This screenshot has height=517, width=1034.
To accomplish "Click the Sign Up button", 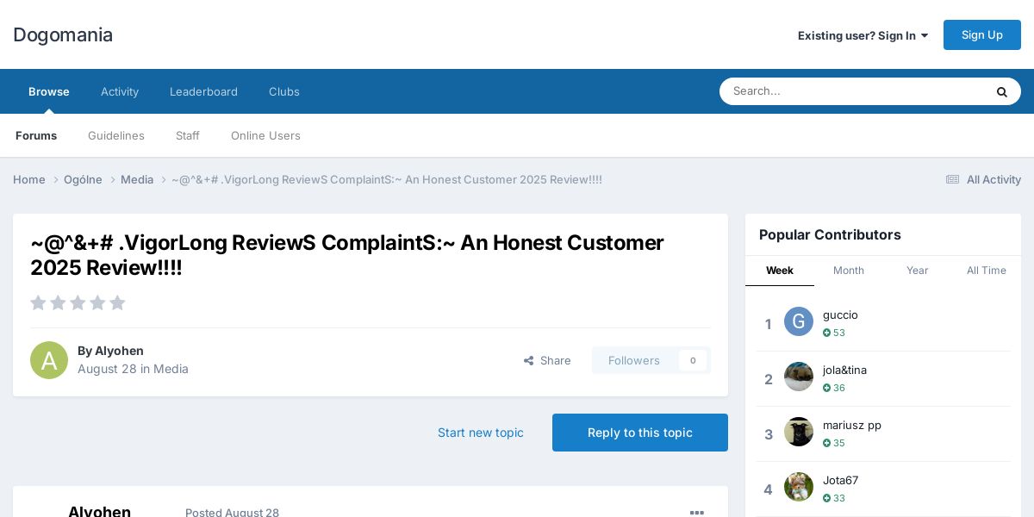I will [x=982, y=34].
